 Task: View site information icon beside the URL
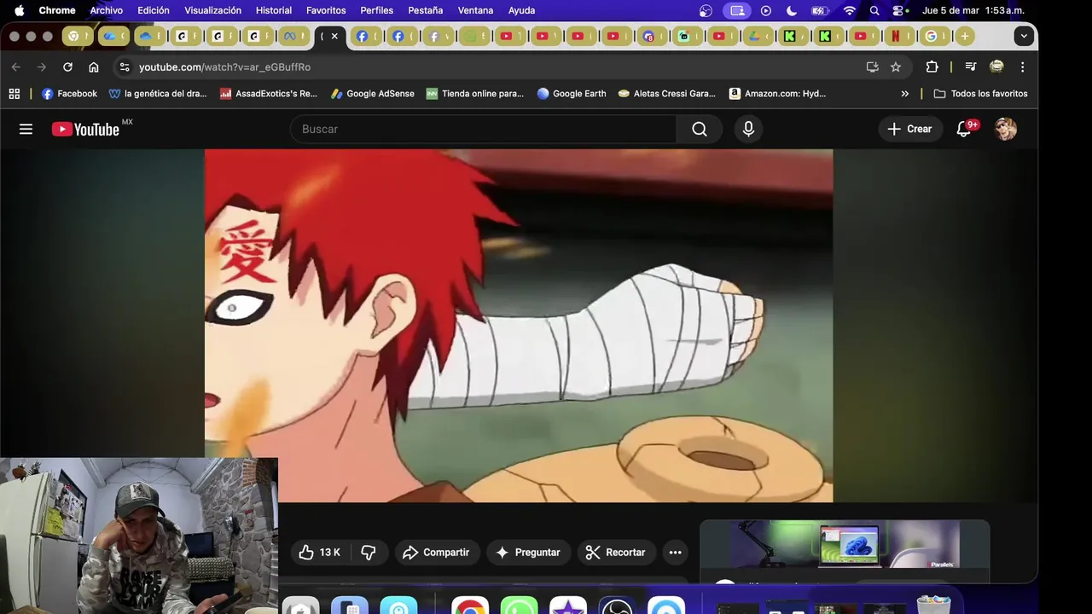(x=125, y=67)
